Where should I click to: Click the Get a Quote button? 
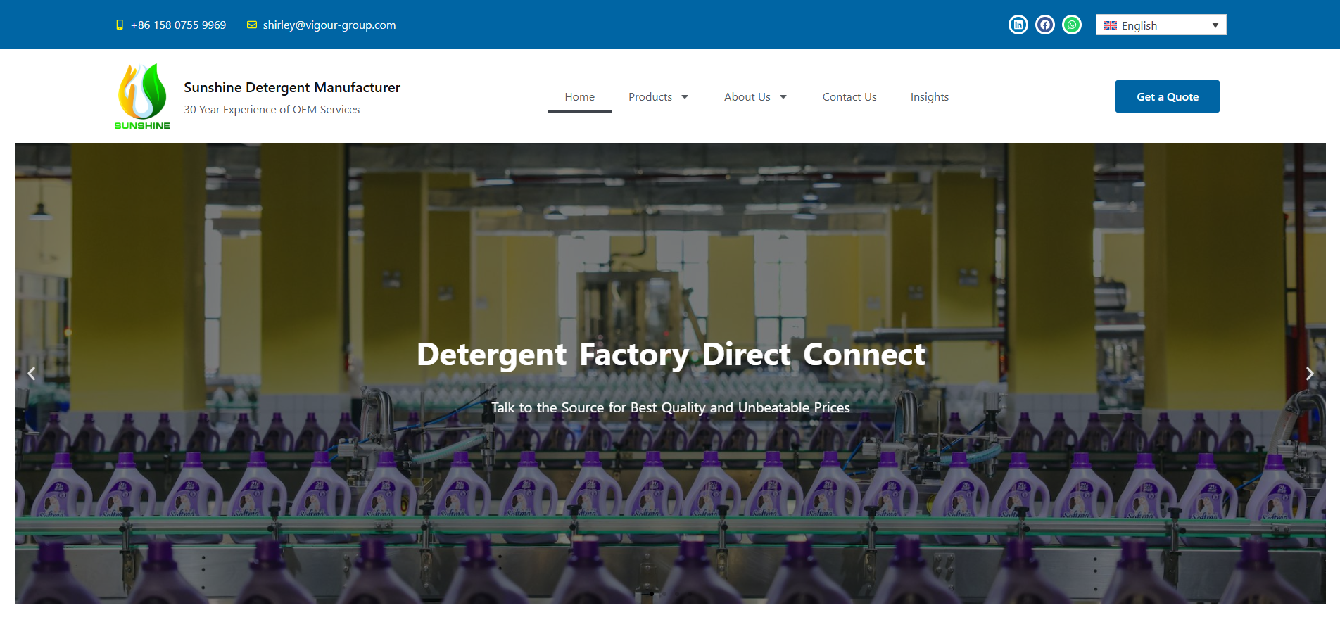pyautogui.click(x=1168, y=96)
